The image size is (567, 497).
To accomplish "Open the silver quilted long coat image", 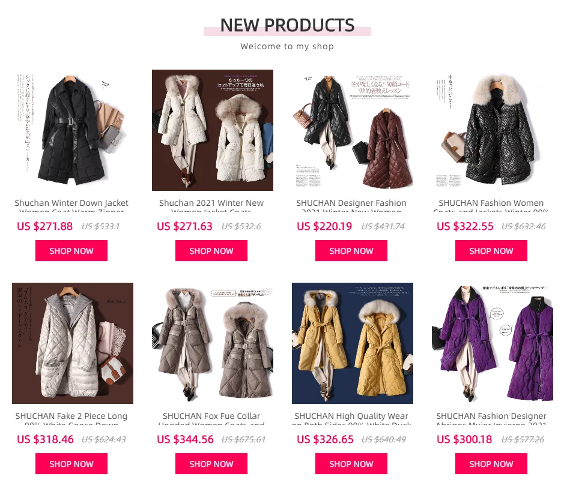I will click(x=72, y=343).
